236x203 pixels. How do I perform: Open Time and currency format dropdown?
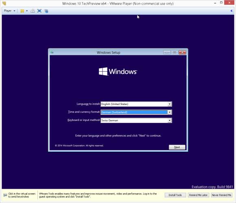[x=170, y=112]
